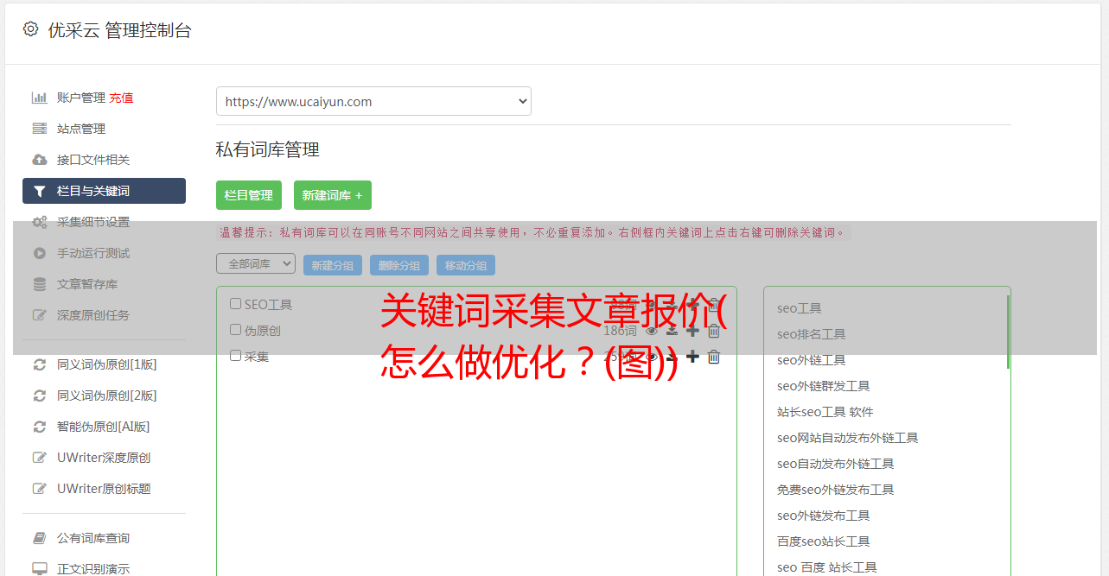The width and height of the screenshot is (1109, 576).
Task: Delete the 采集 library with trash icon
Action: 714,357
